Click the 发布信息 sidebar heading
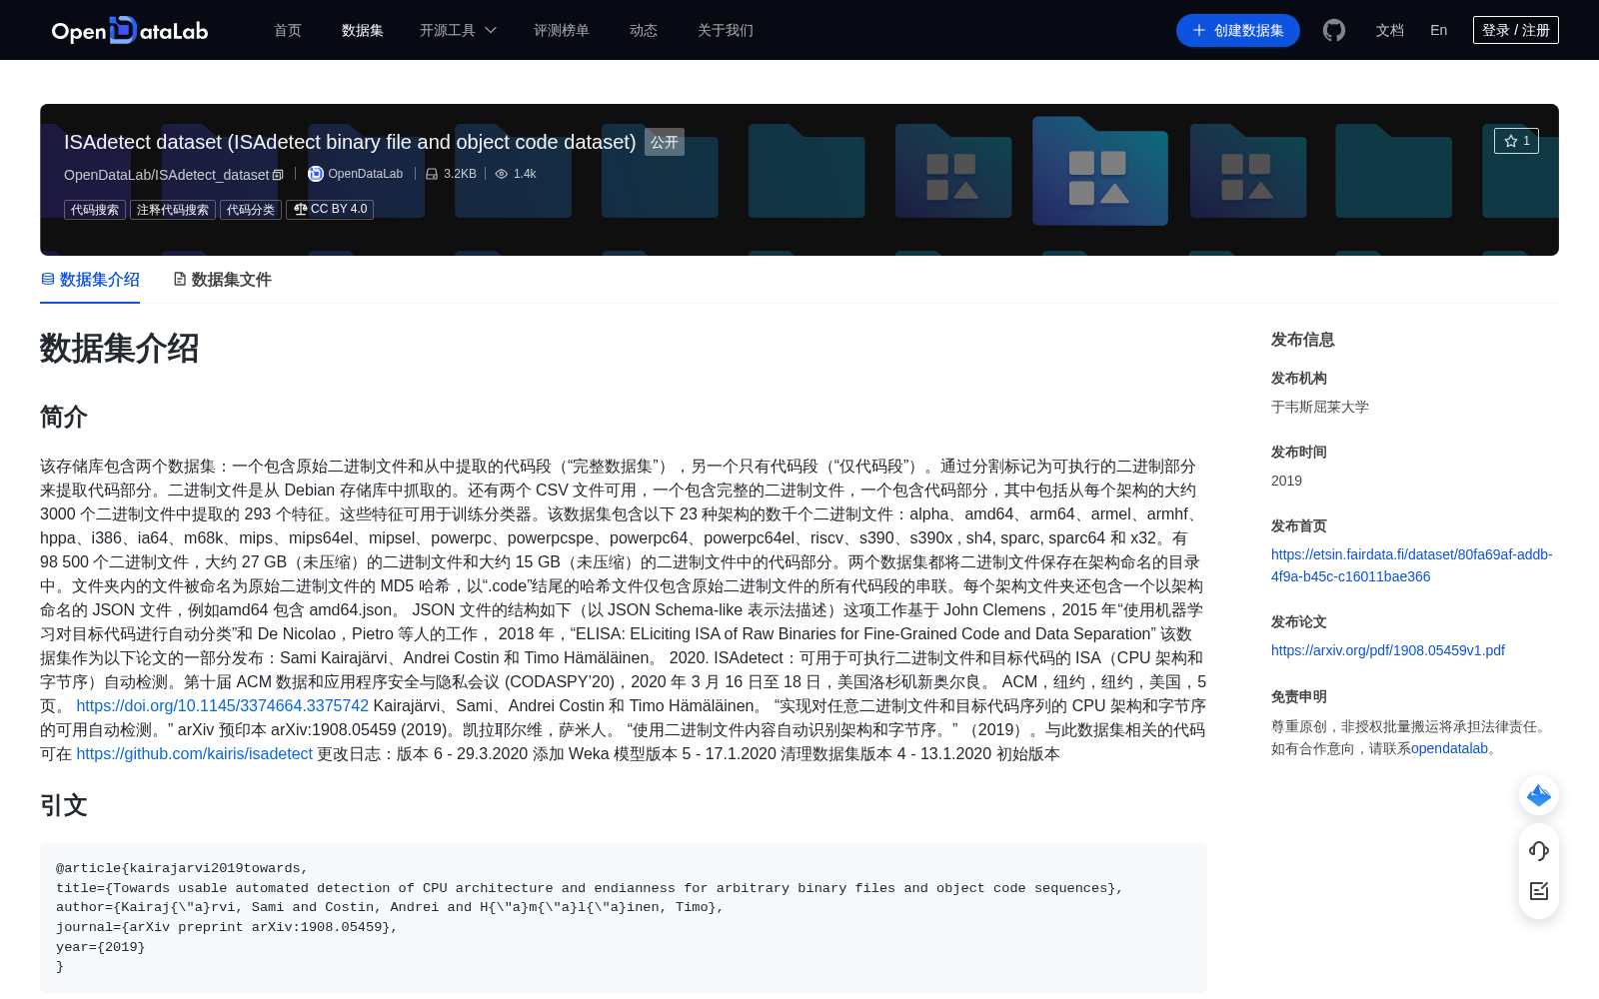The height and width of the screenshot is (999, 1599). [x=1303, y=340]
